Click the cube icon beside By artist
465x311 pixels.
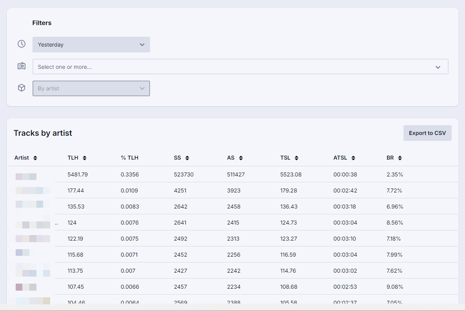[22, 88]
